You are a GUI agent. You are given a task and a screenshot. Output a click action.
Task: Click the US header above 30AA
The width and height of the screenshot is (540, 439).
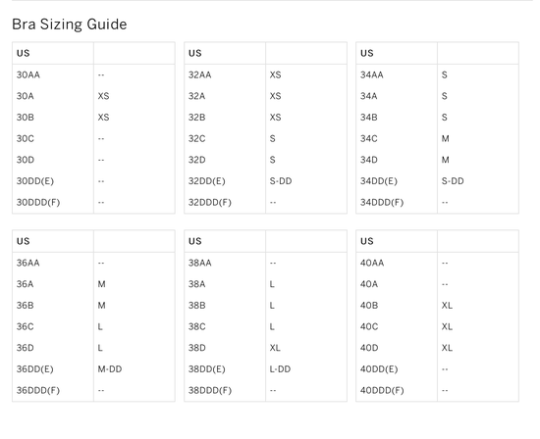(24, 53)
